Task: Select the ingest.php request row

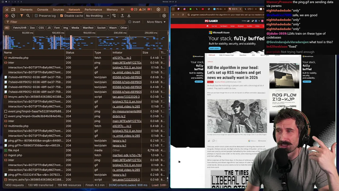Action: (x=85, y=155)
